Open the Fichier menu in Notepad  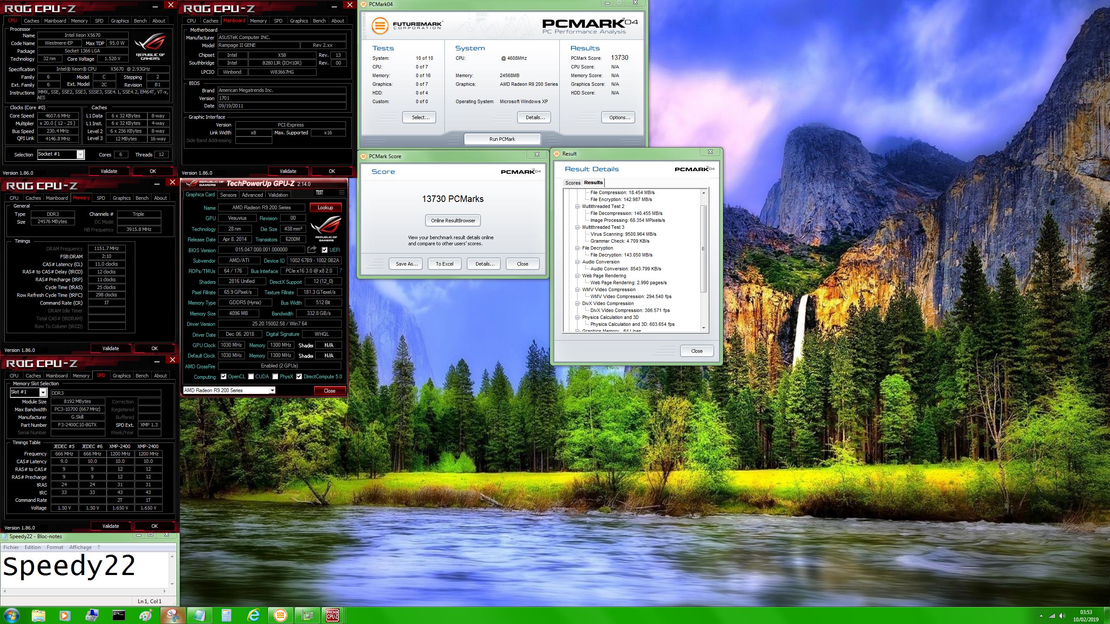11,547
